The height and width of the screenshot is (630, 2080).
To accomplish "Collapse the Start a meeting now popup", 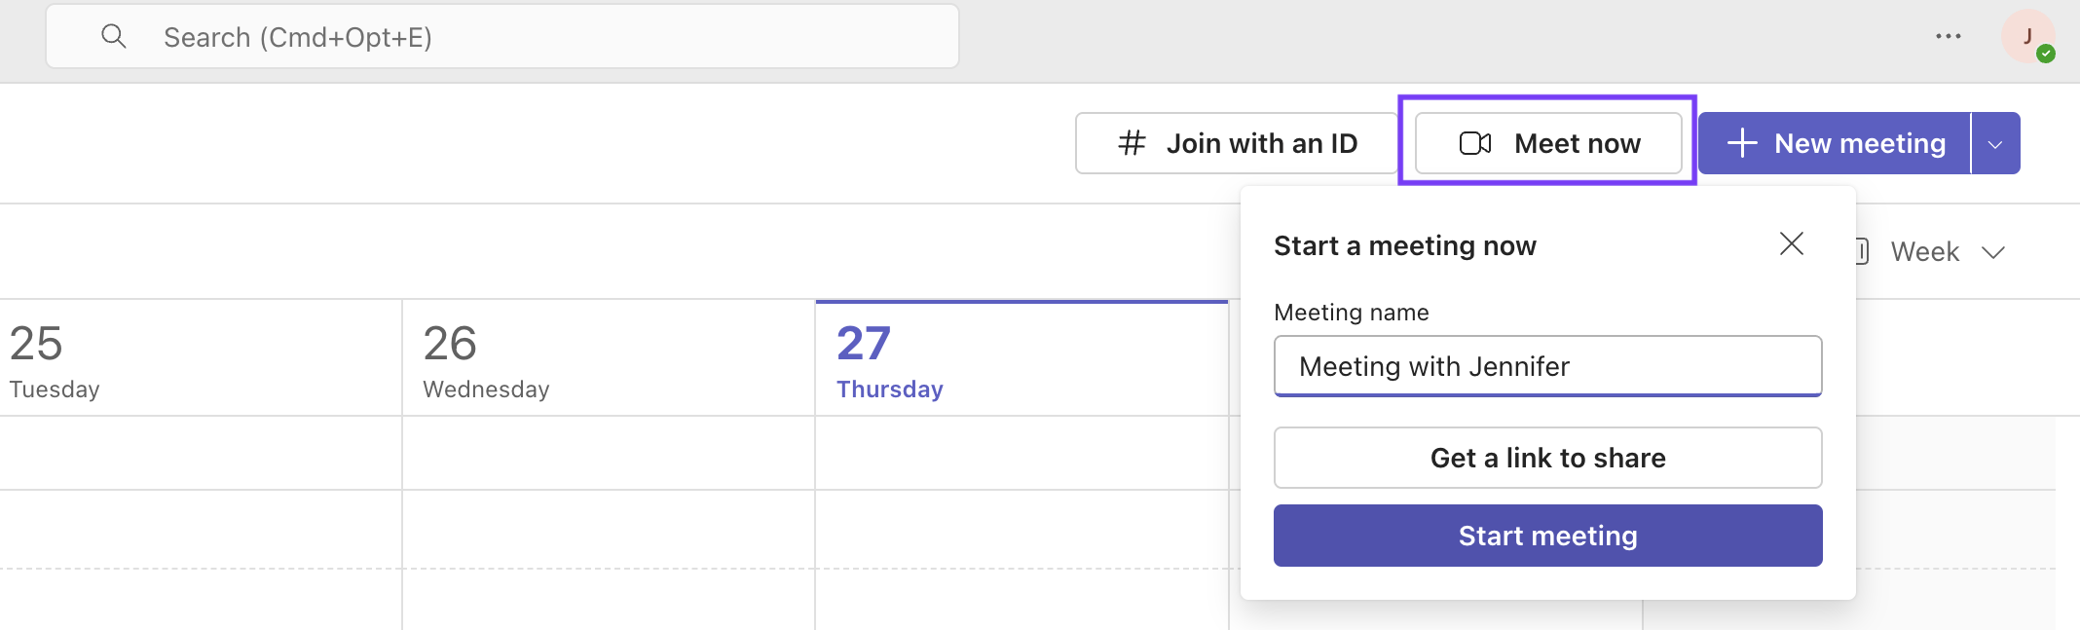I will [1792, 244].
